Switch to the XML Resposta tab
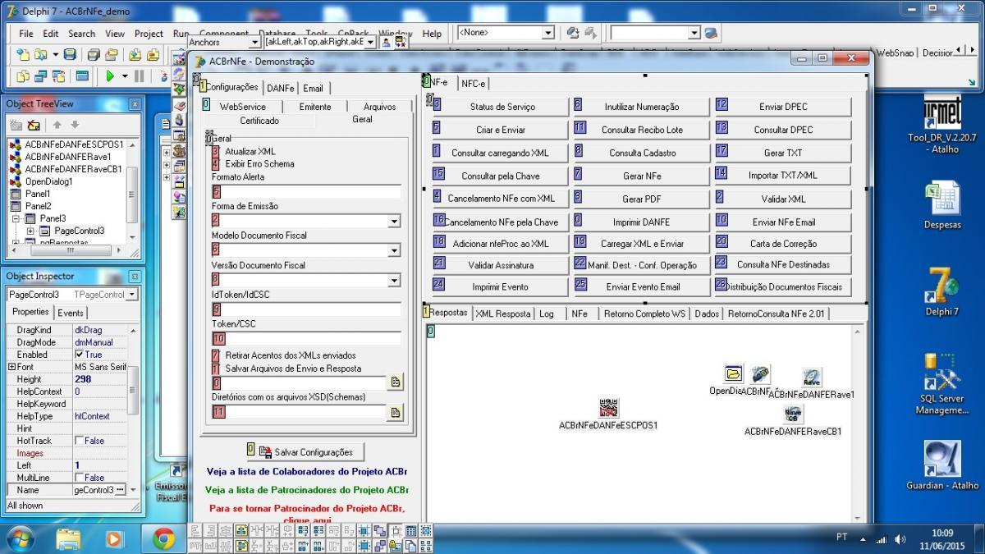 [x=502, y=314]
